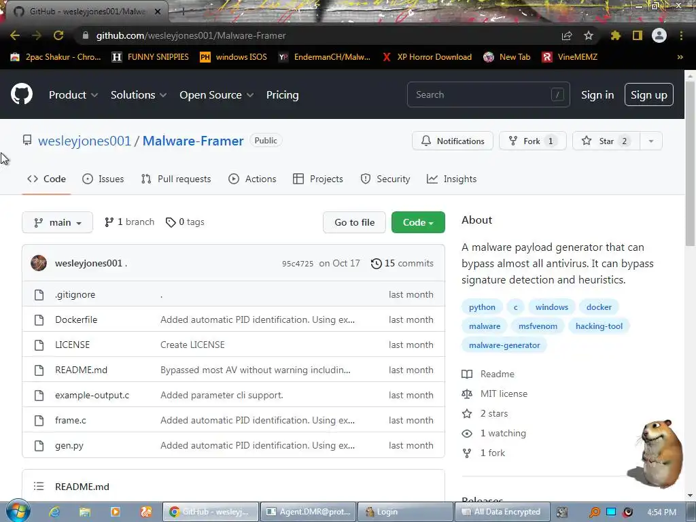Open the wesleyjones001 owner profile link
This screenshot has width=696, height=522.
(x=84, y=141)
